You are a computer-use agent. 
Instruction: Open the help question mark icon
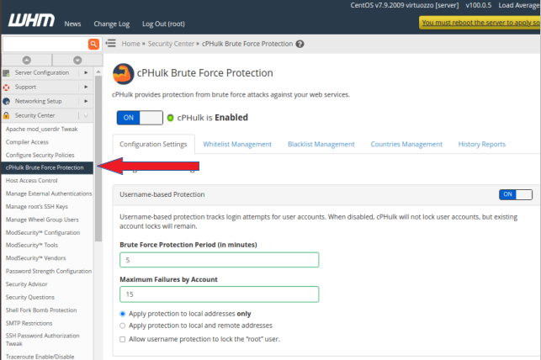300,44
